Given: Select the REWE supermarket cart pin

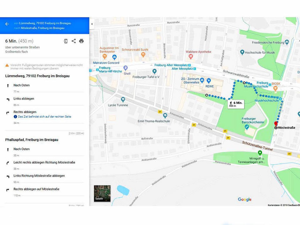Looking at the screenshot, I should tap(209, 81).
